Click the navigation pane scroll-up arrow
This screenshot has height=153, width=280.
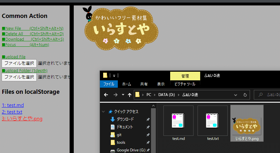click(x=153, y=106)
